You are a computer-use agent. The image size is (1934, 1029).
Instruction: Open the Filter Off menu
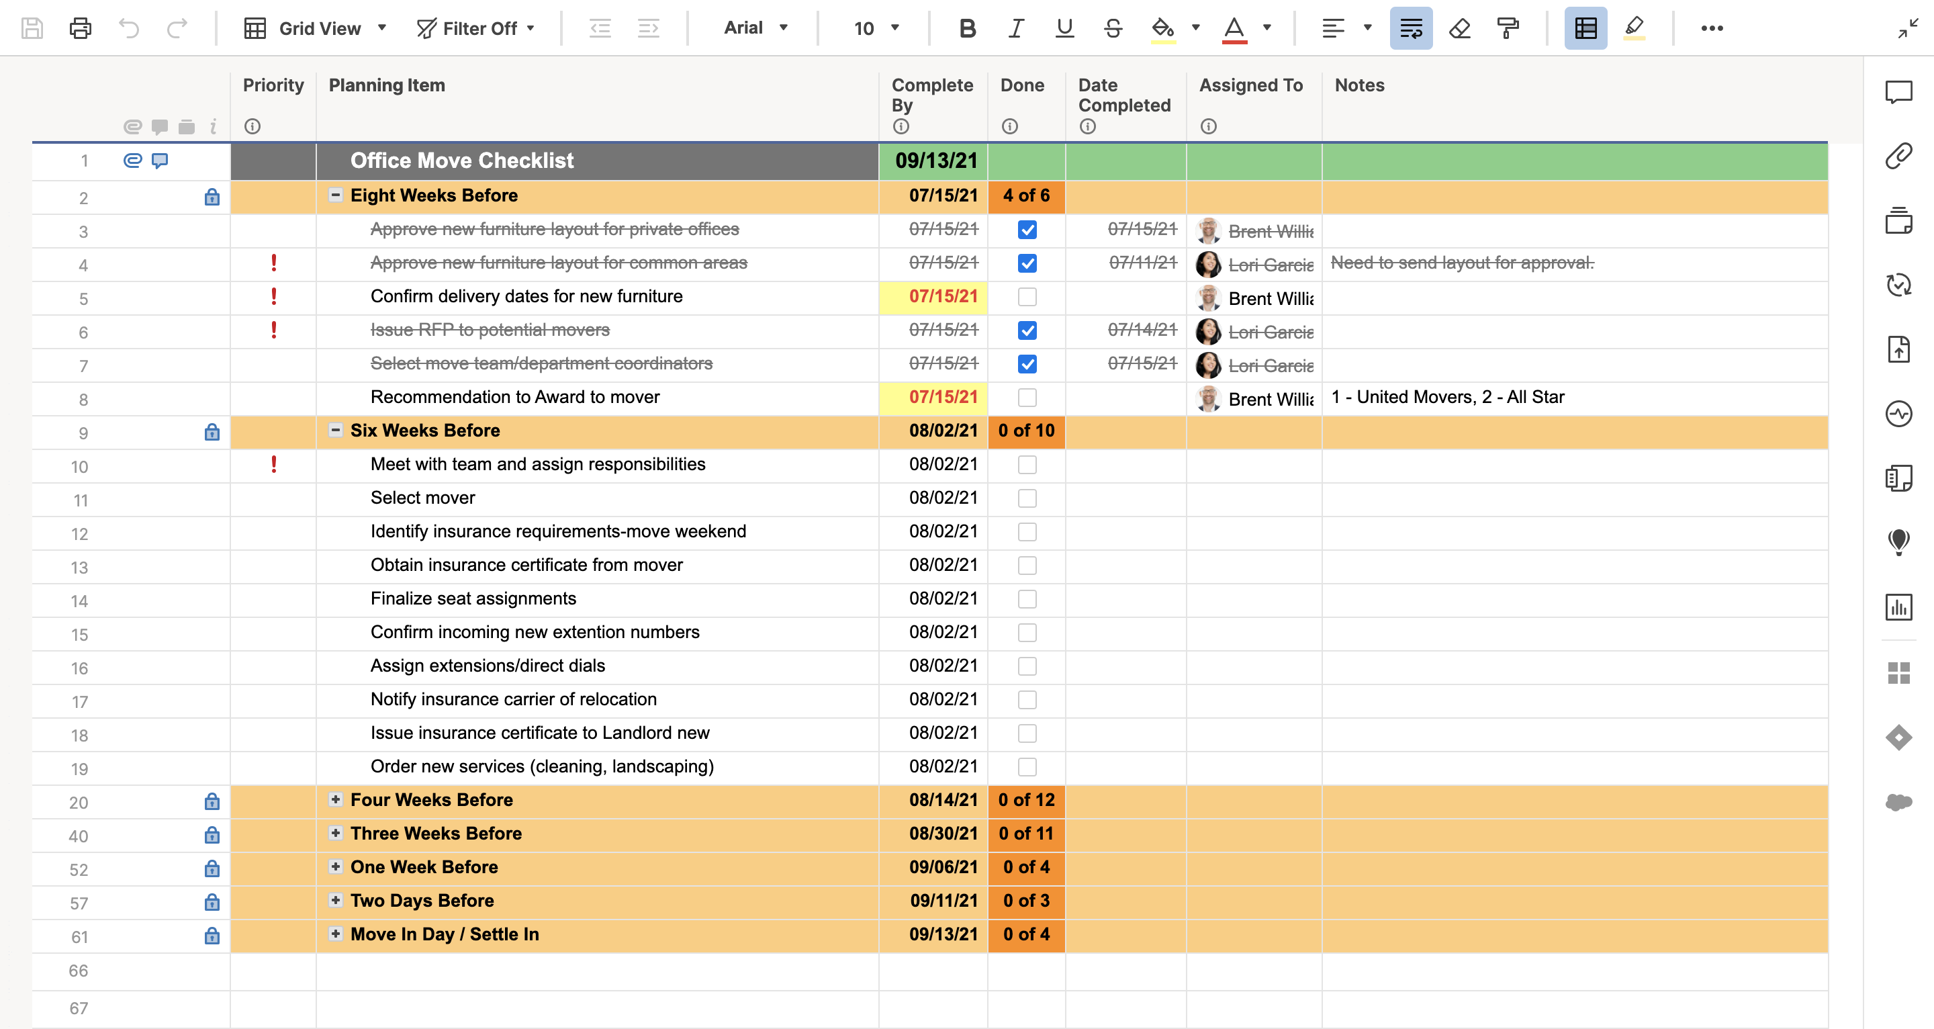coord(476,28)
